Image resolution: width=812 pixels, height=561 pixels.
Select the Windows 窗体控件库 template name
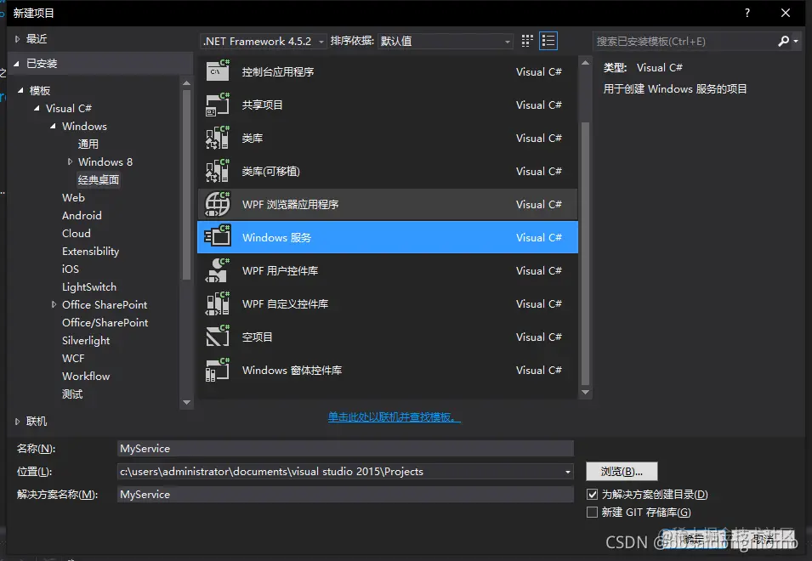[x=292, y=370]
